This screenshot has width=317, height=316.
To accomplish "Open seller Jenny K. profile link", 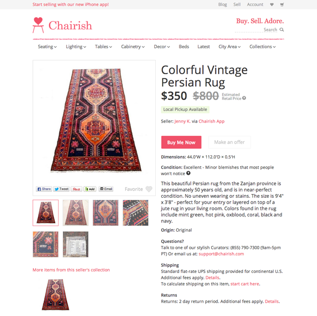I will [x=182, y=121].
